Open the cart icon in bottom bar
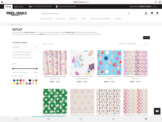The height and width of the screenshot is (122, 162). point(146,119)
